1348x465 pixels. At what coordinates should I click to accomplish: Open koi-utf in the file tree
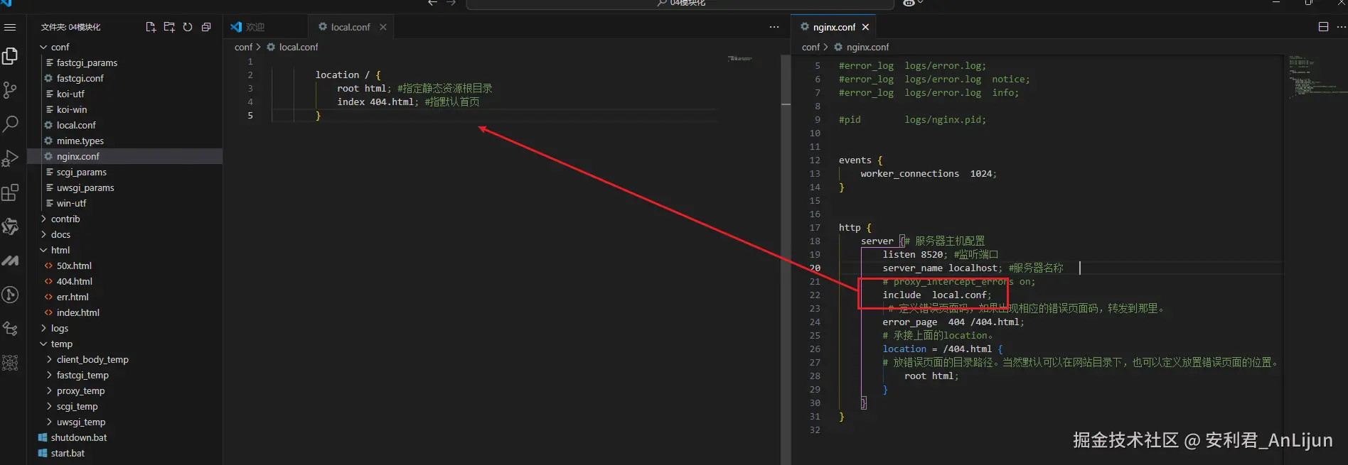pos(70,94)
